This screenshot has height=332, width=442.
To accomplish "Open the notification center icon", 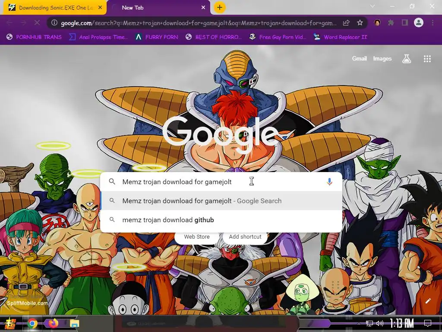I will [428, 323].
